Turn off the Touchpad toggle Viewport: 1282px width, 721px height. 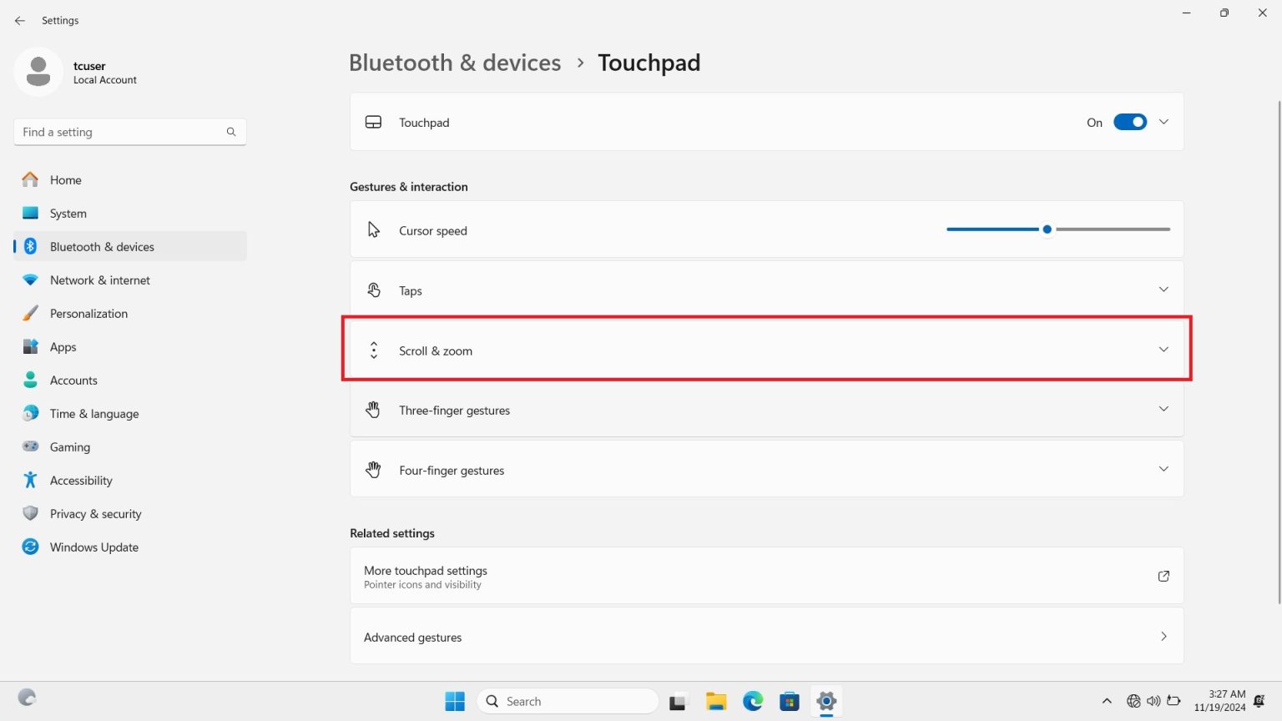[1130, 122]
